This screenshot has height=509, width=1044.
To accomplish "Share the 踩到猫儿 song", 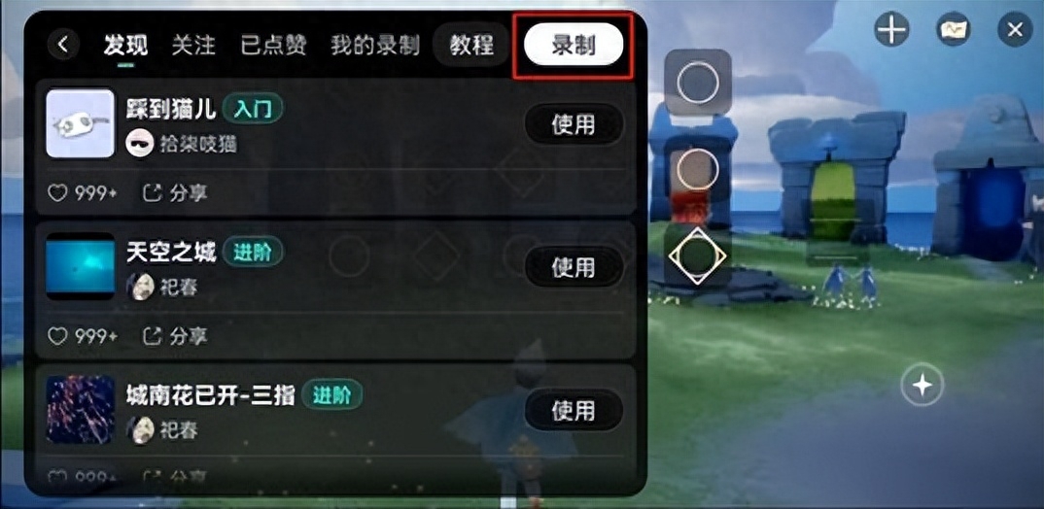I will [x=176, y=193].
